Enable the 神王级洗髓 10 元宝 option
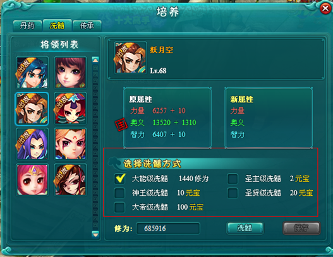Viewport: 333px width, 257px height. click(x=119, y=193)
